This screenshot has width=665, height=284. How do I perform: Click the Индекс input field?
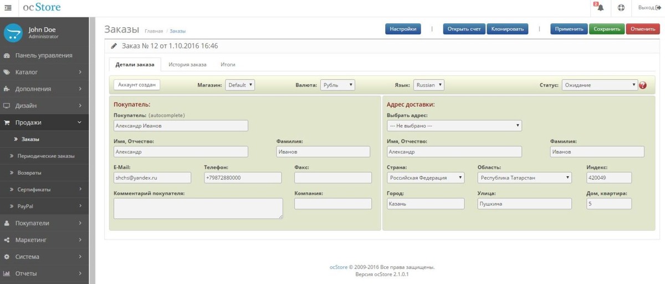pyautogui.click(x=609, y=178)
